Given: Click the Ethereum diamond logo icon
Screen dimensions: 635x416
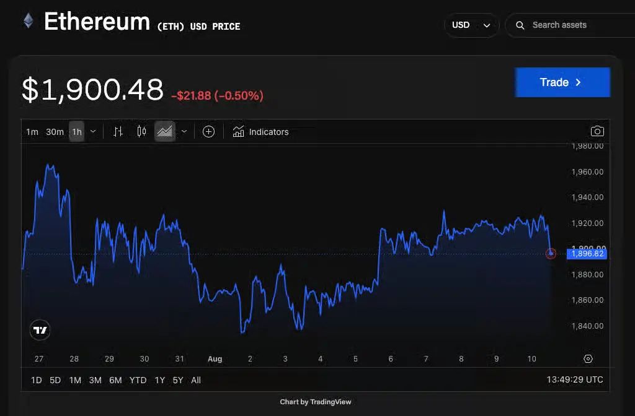Looking at the screenshot, I should pos(29,20).
